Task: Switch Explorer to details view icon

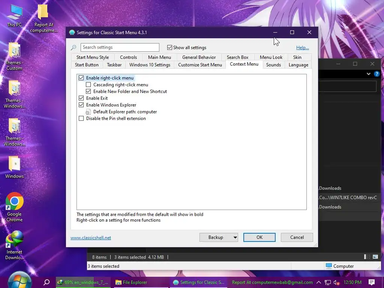Action: coord(367,256)
